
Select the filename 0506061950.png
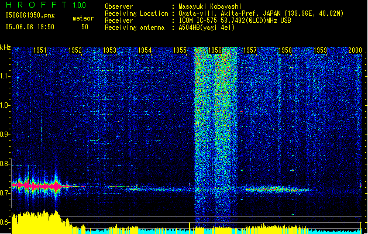(30, 15)
